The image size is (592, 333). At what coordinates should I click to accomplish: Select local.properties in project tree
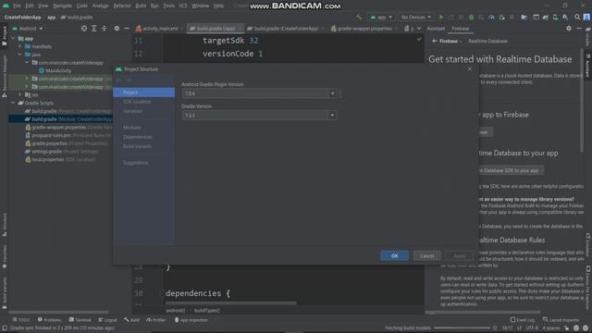pyautogui.click(x=47, y=160)
